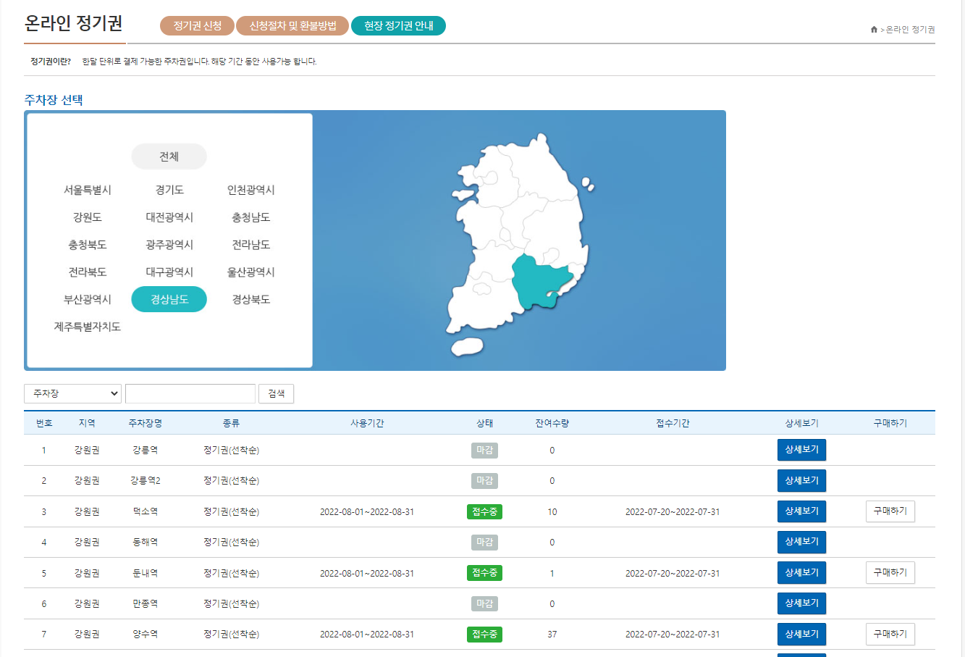Select 제주특별자치도 region
The height and width of the screenshot is (657, 965).
(x=88, y=327)
